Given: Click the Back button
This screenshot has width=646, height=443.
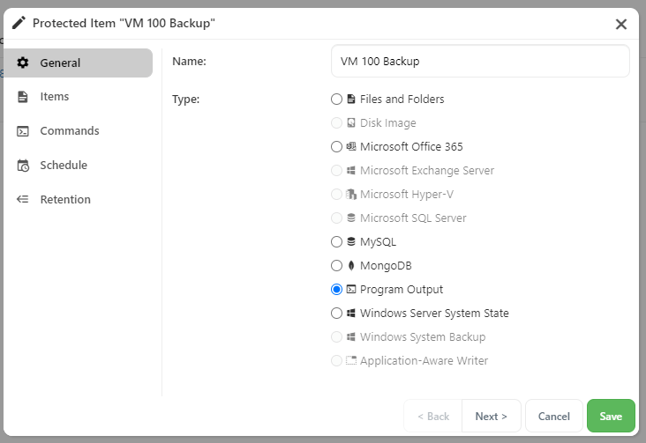Looking at the screenshot, I should [433, 417].
